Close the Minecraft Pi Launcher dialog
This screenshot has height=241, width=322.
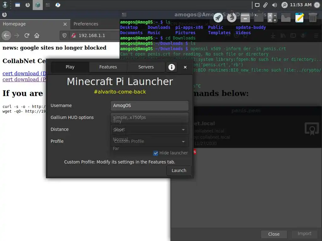pos(185,67)
